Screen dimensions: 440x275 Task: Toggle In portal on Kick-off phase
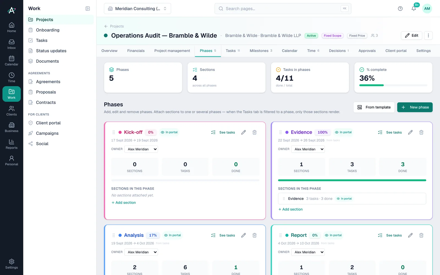(169, 132)
